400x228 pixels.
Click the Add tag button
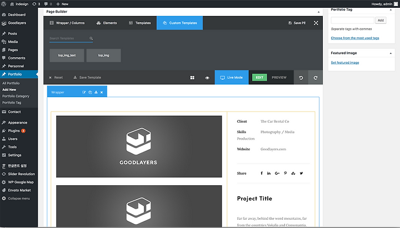381,20
